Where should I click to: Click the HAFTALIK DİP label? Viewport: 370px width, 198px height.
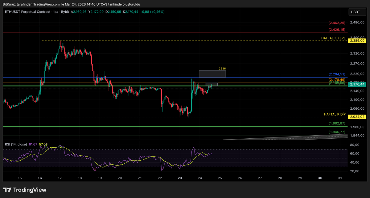(335, 114)
